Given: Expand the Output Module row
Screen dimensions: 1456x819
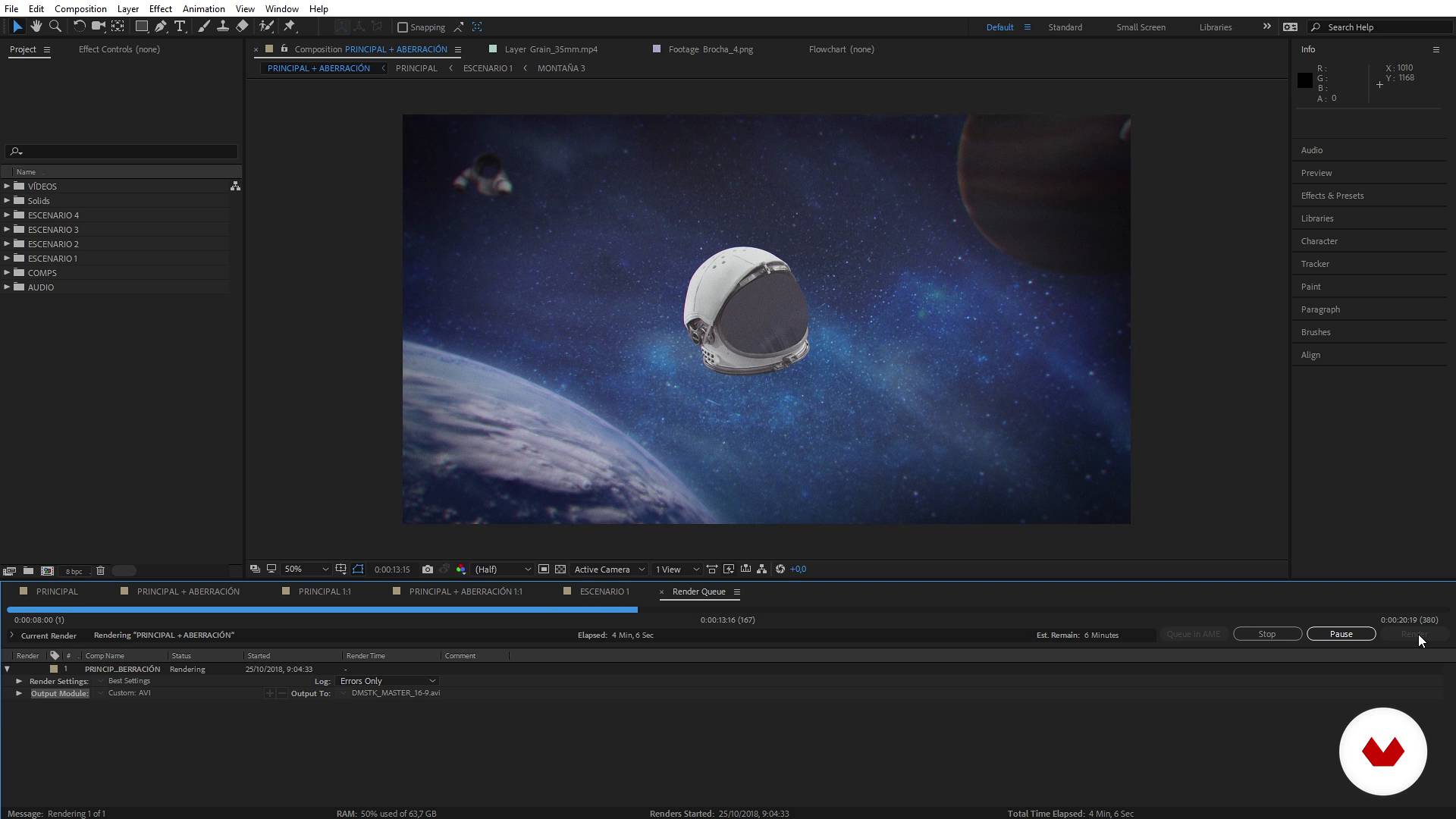Looking at the screenshot, I should [x=19, y=693].
